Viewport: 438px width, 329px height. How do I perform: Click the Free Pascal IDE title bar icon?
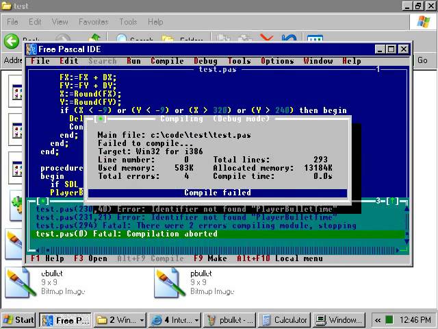pyautogui.click(x=31, y=49)
